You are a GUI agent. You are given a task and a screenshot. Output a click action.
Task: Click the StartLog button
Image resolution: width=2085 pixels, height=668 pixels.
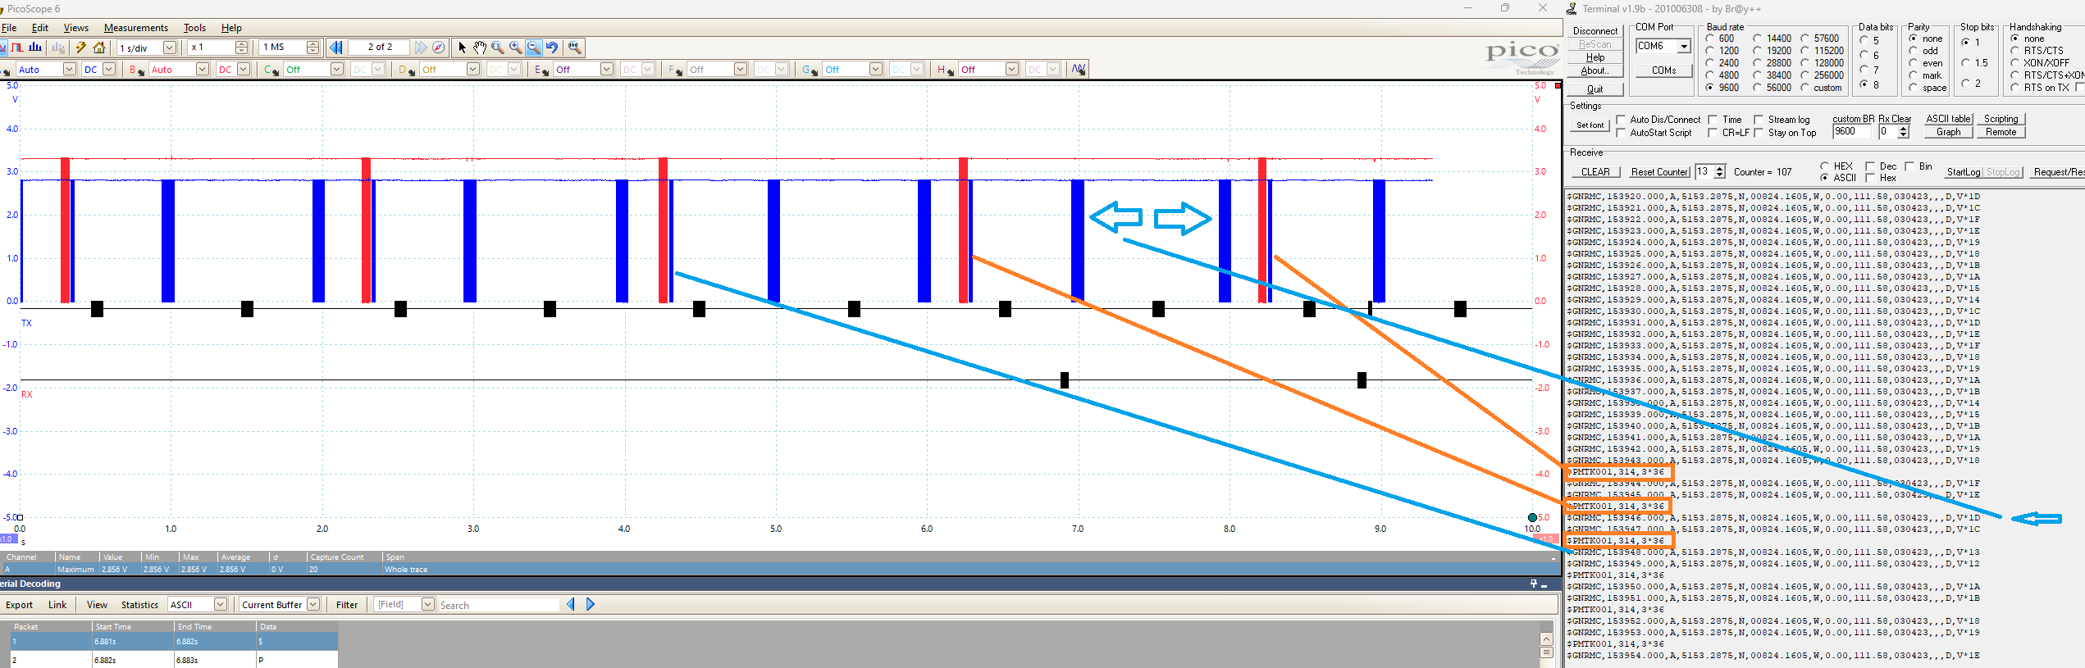[1964, 172]
